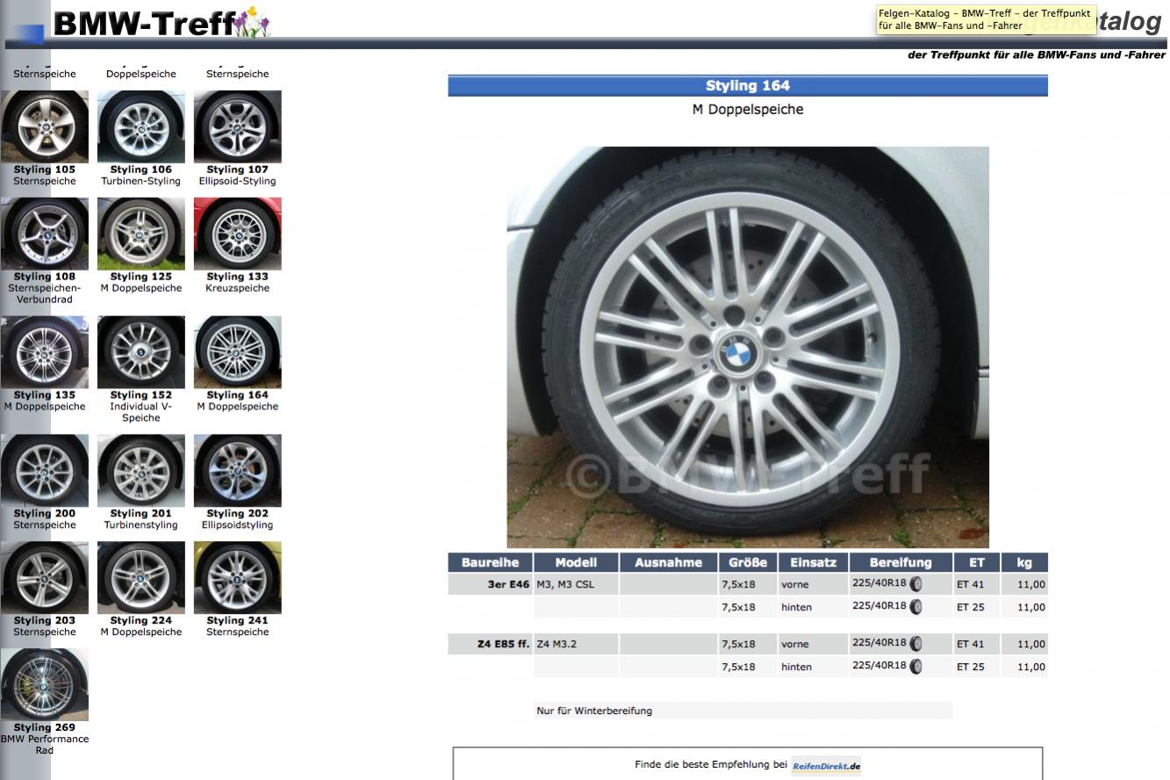Click the "Einsatz" column header
Viewport: 1170px width, 780px height.
(814, 562)
